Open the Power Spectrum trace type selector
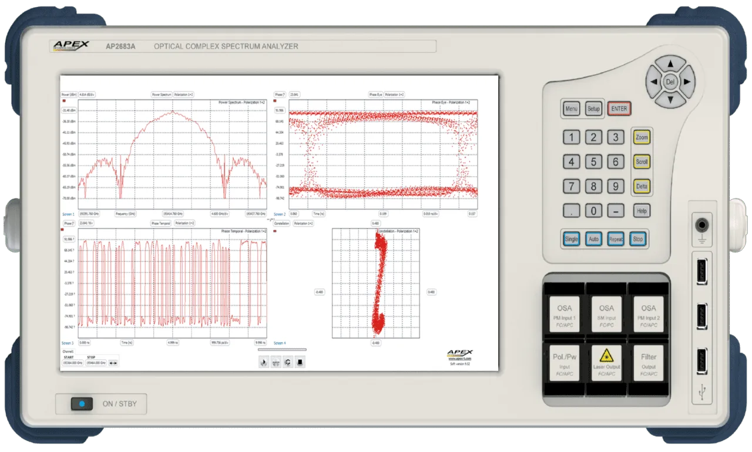Screen dimensions: 752x452 [x=161, y=95]
